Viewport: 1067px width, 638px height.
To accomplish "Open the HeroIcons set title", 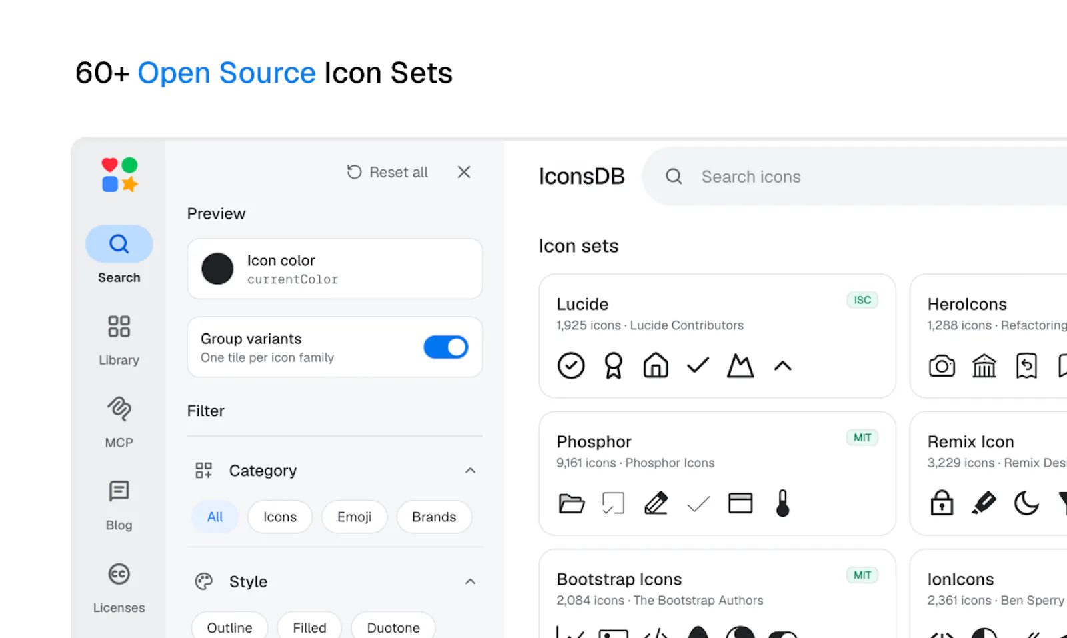I will click(x=967, y=304).
